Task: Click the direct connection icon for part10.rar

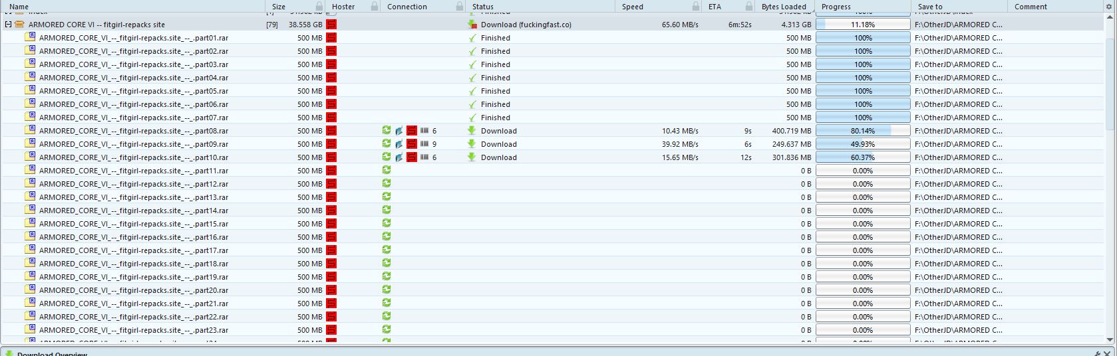Action: point(399,157)
